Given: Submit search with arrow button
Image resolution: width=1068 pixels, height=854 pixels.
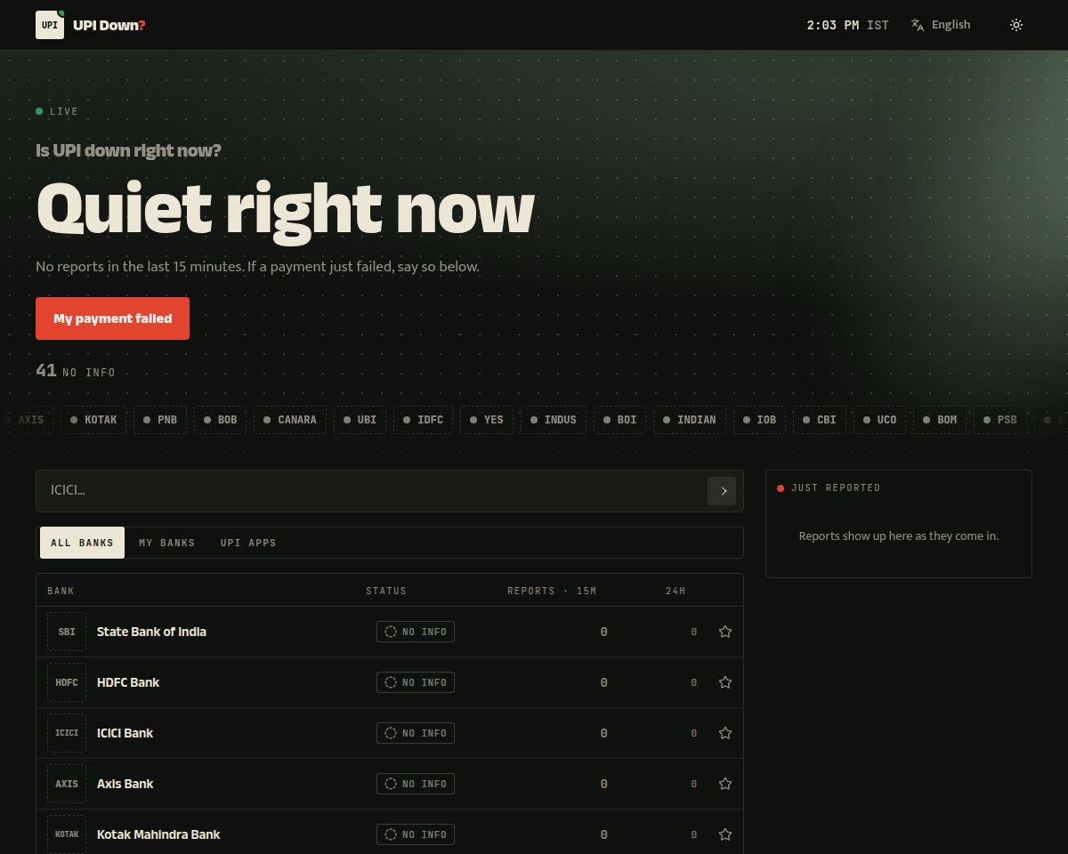Looking at the screenshot, I should [722, 491].
